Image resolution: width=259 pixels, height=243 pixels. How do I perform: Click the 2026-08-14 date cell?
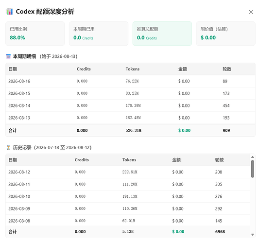(19, 105)
